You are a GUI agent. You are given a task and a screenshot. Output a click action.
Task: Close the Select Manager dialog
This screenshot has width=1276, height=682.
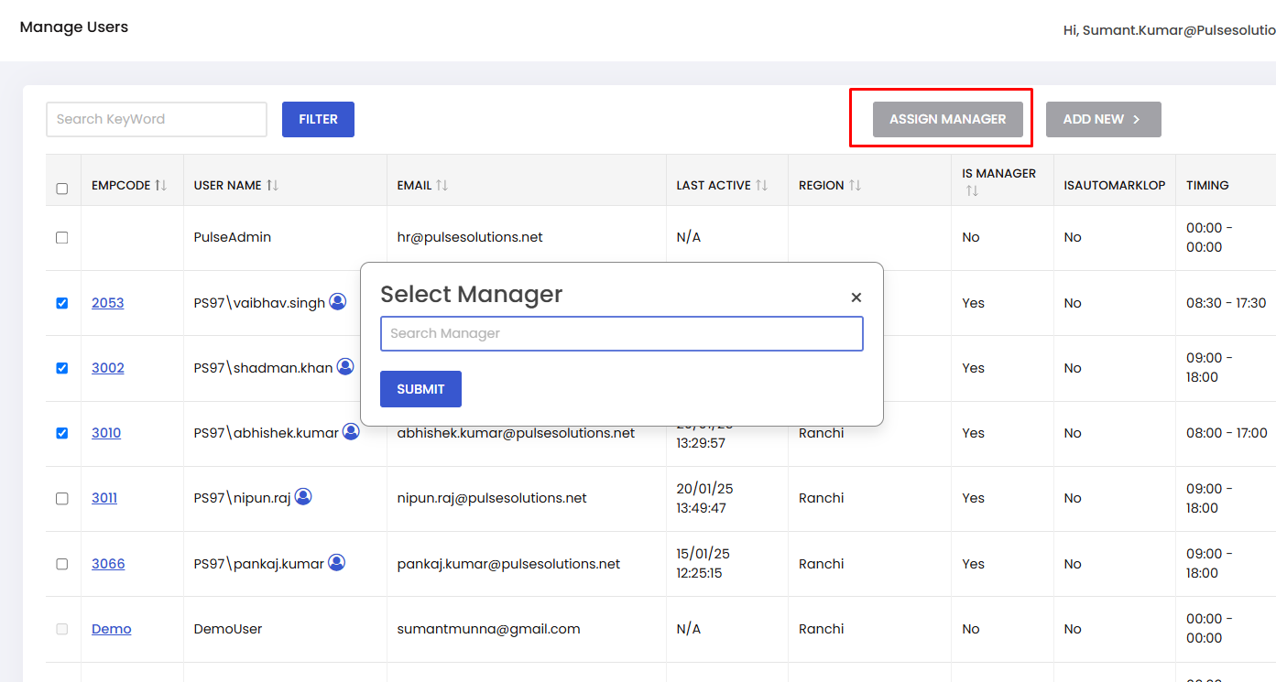856,298
